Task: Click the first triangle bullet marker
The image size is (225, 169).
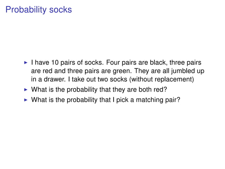Action: point(25,63)
